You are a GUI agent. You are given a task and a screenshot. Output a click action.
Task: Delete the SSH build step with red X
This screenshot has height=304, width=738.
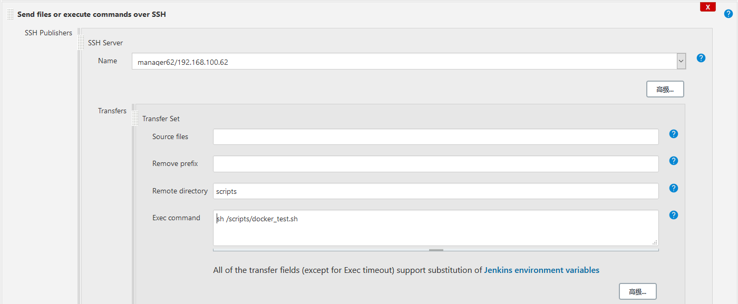[707, 7]
